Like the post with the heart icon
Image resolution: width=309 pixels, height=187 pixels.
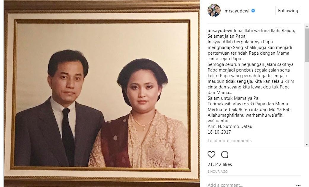click(x=211, y=154)
